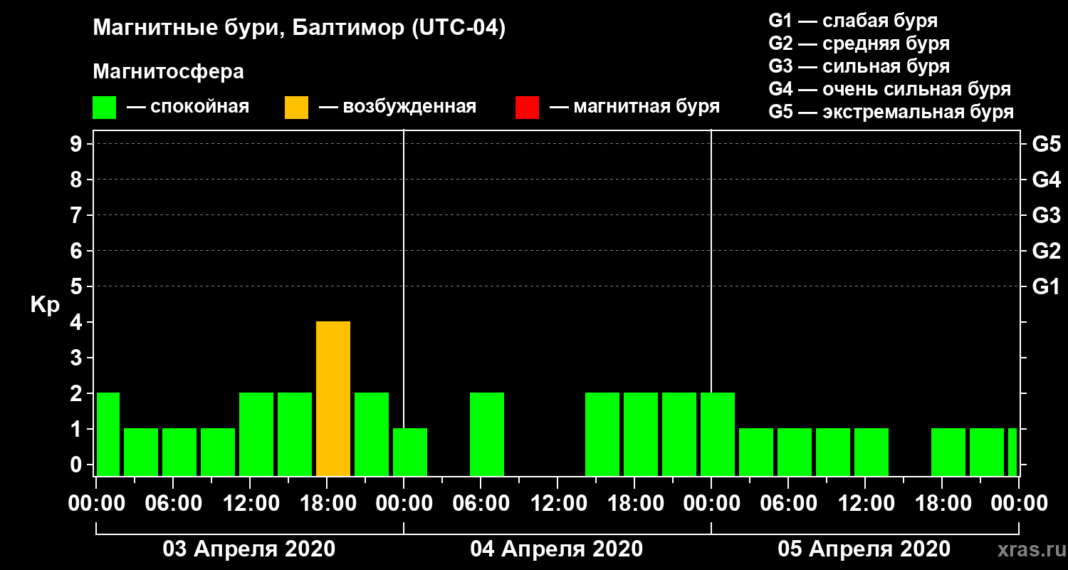Click the green 'спокойная' legend swatch
This screenshot has height=570, width=1068.
tap(104, 107)
